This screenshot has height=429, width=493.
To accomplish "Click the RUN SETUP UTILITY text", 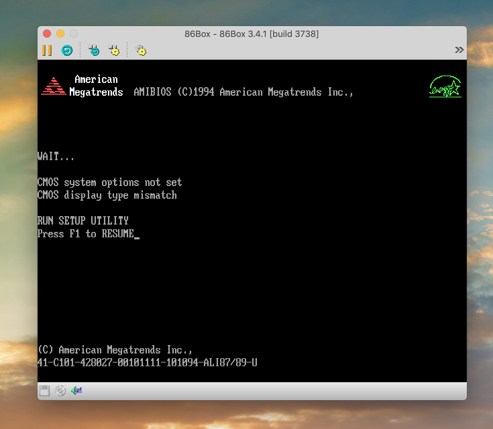I will 83,221.
